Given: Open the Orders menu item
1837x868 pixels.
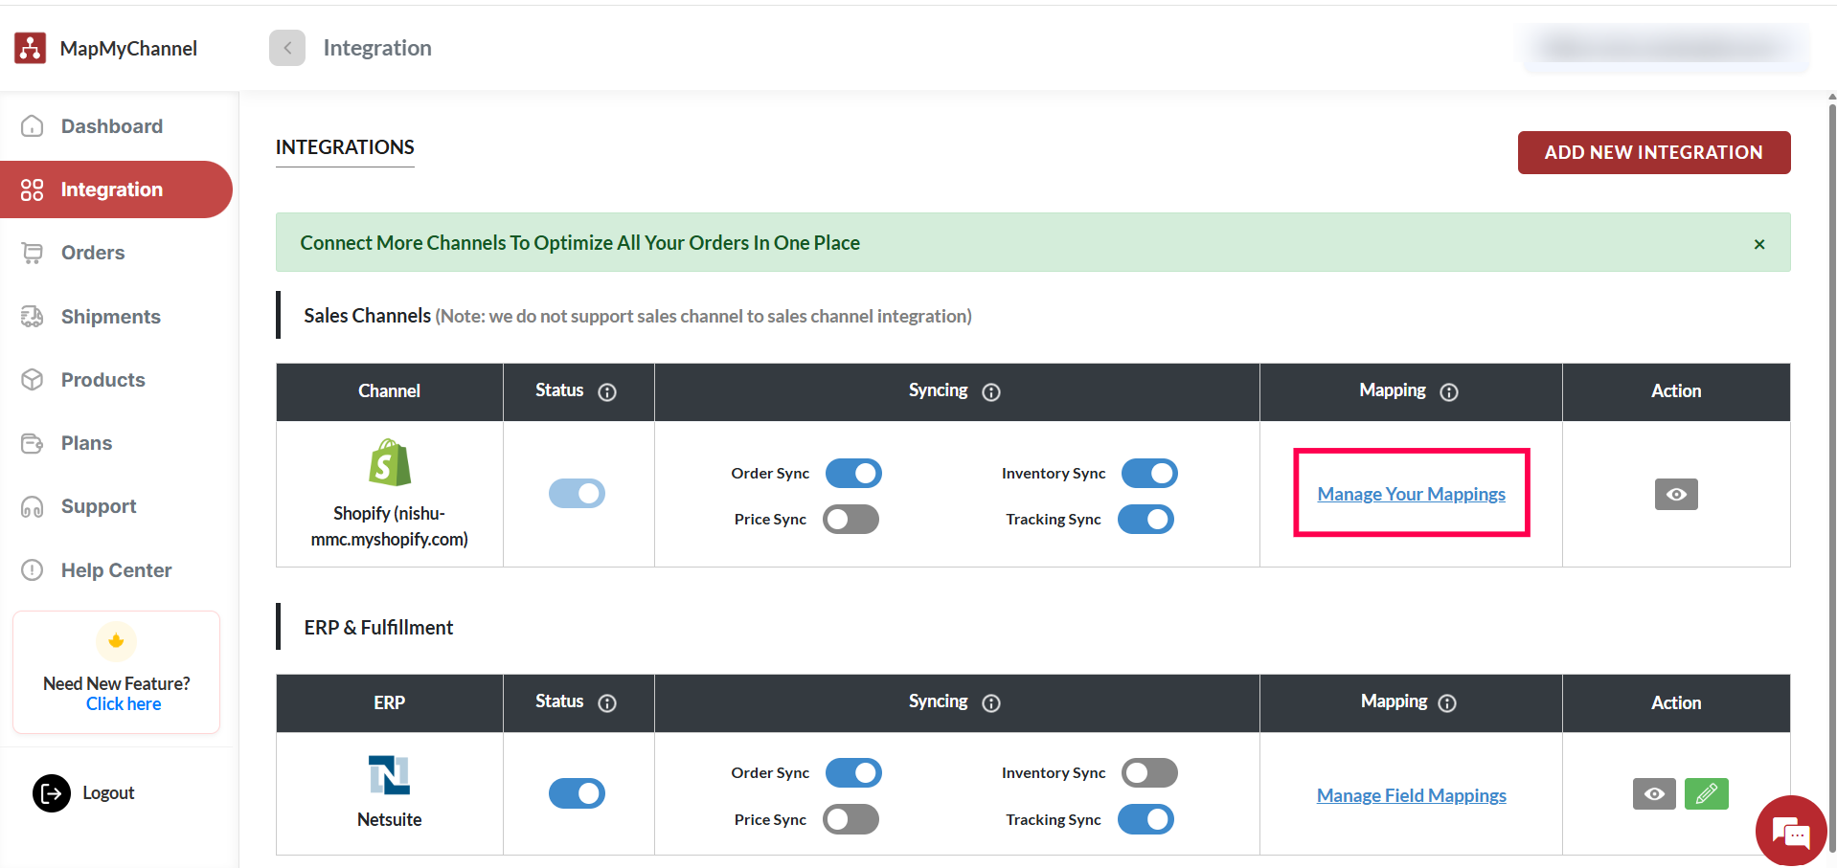Looking at the screenshot, I should (93, 253).
